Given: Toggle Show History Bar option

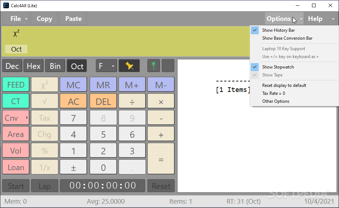Looking at the screenshot, I should (x=294, y=30).
